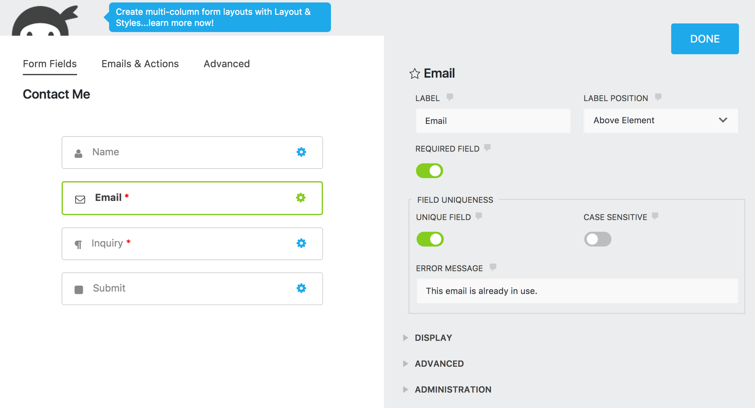The image size is (755, 408).
Task: Click help bubble next to Error Message
Action: click(493, 267)
